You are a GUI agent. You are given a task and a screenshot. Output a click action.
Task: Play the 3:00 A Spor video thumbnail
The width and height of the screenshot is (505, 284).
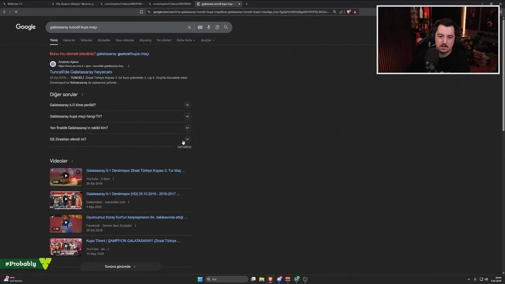[66, 177]
